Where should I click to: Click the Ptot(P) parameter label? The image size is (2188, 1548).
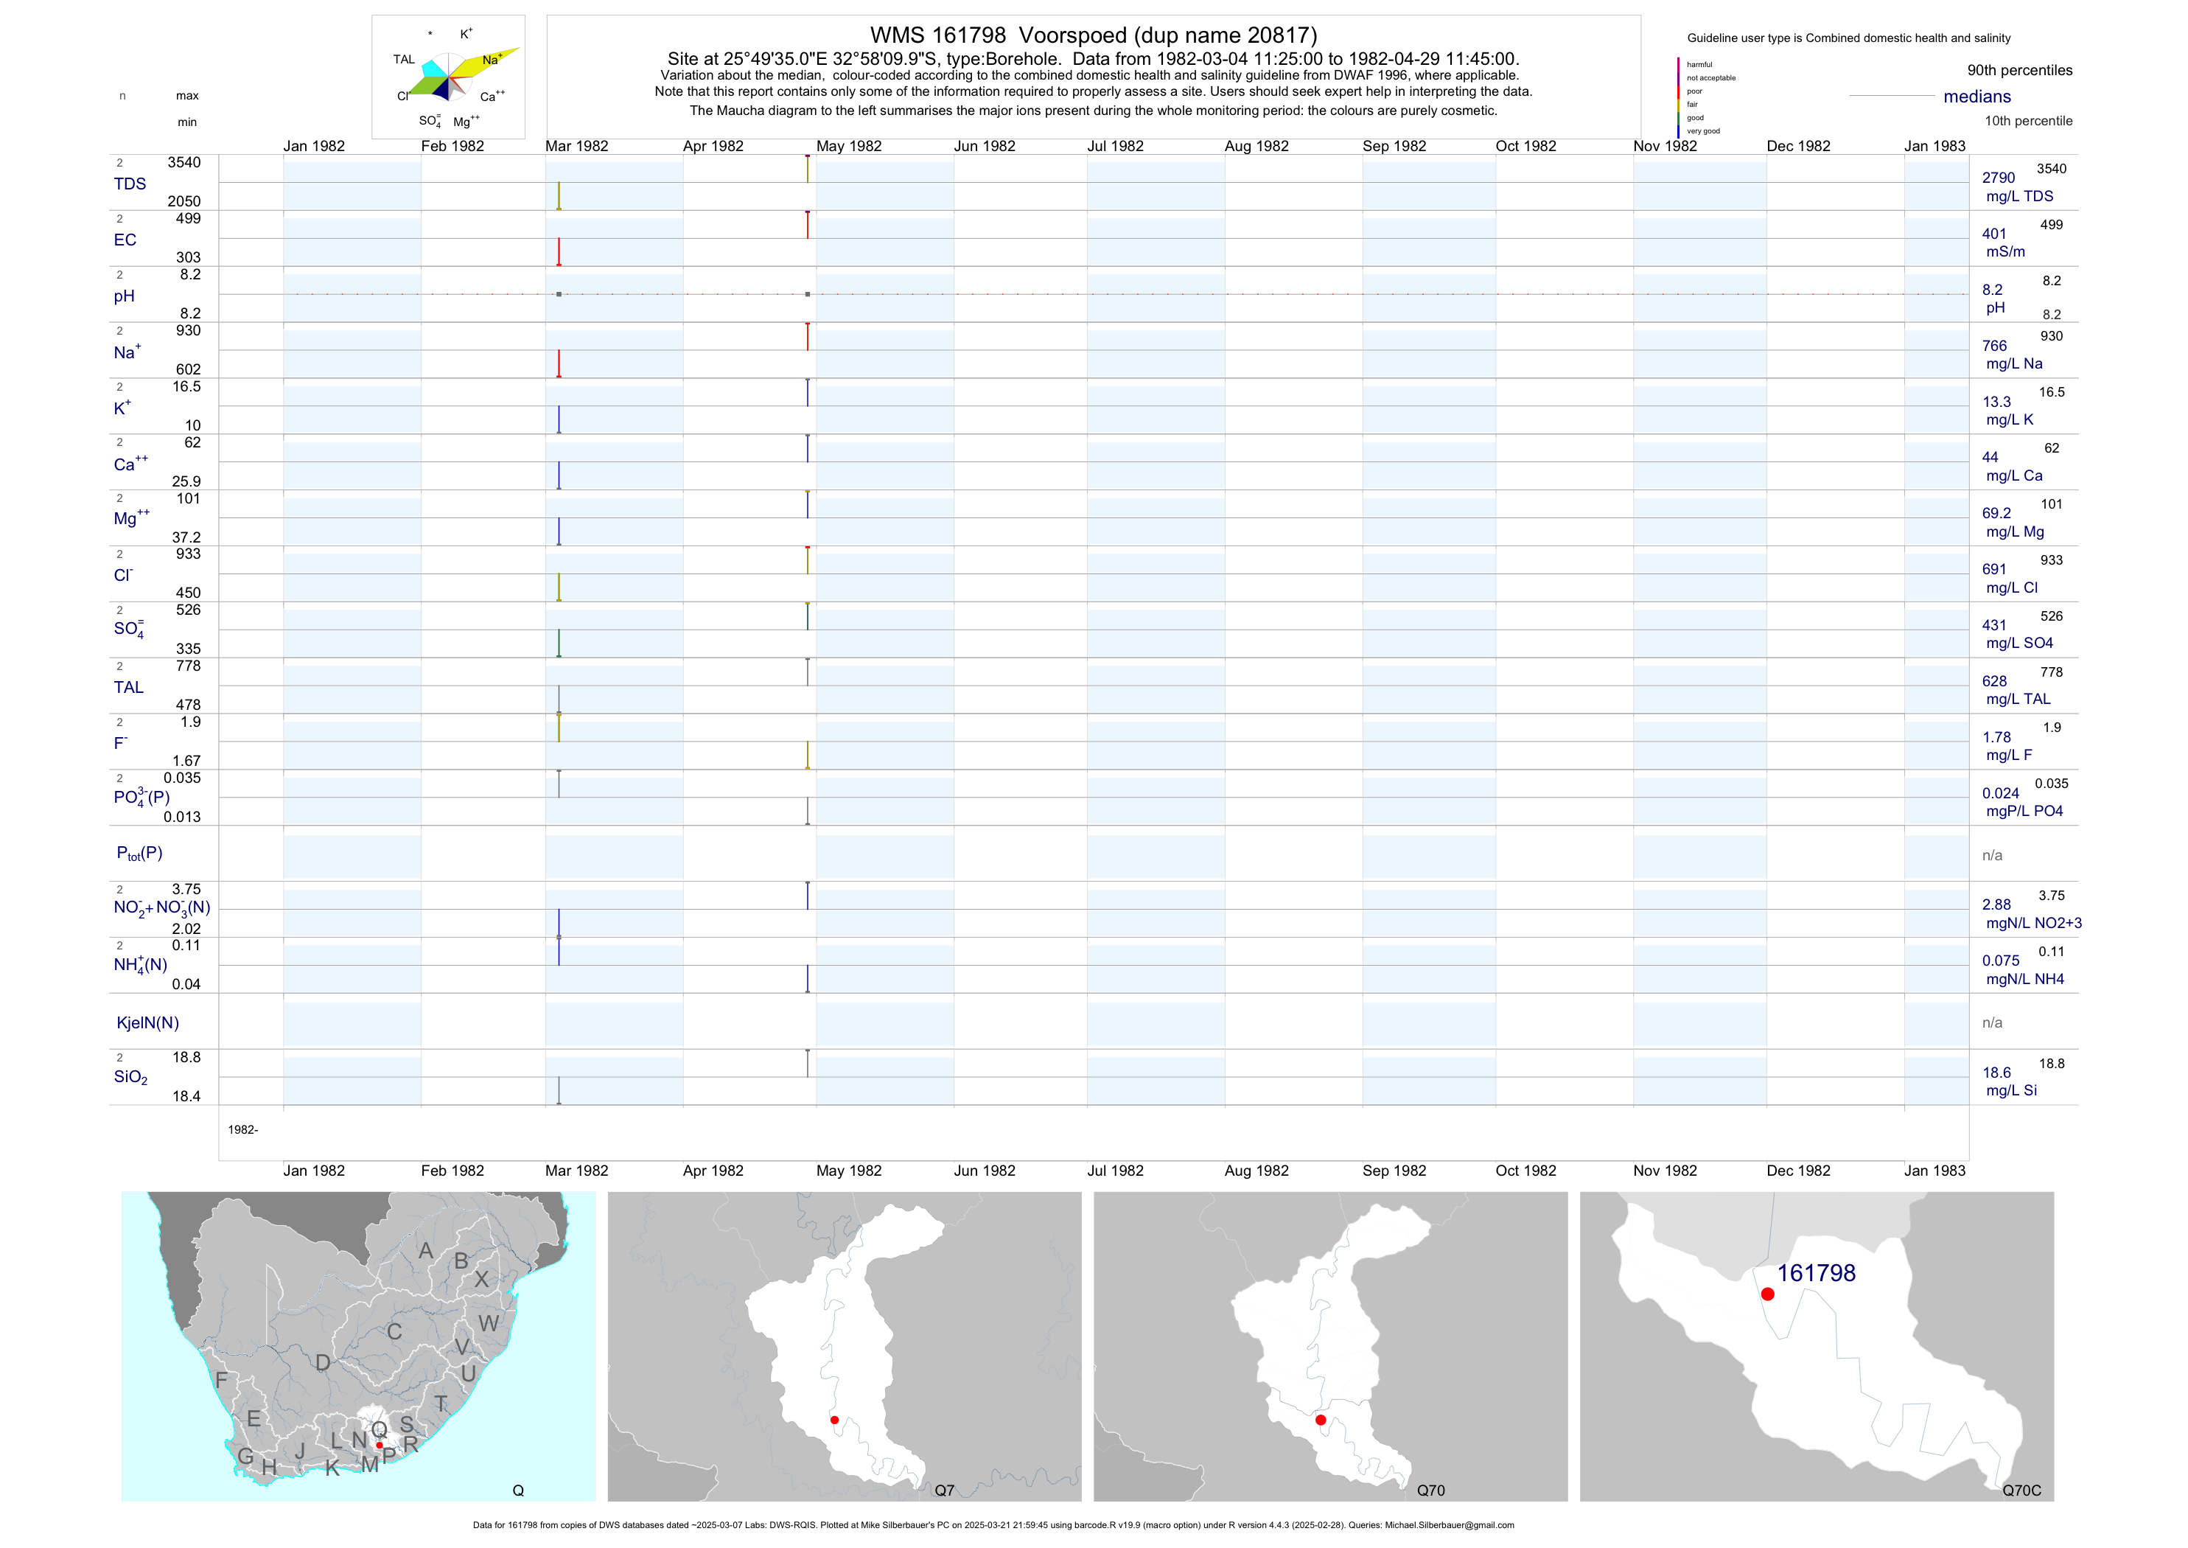tap(139, 853)
